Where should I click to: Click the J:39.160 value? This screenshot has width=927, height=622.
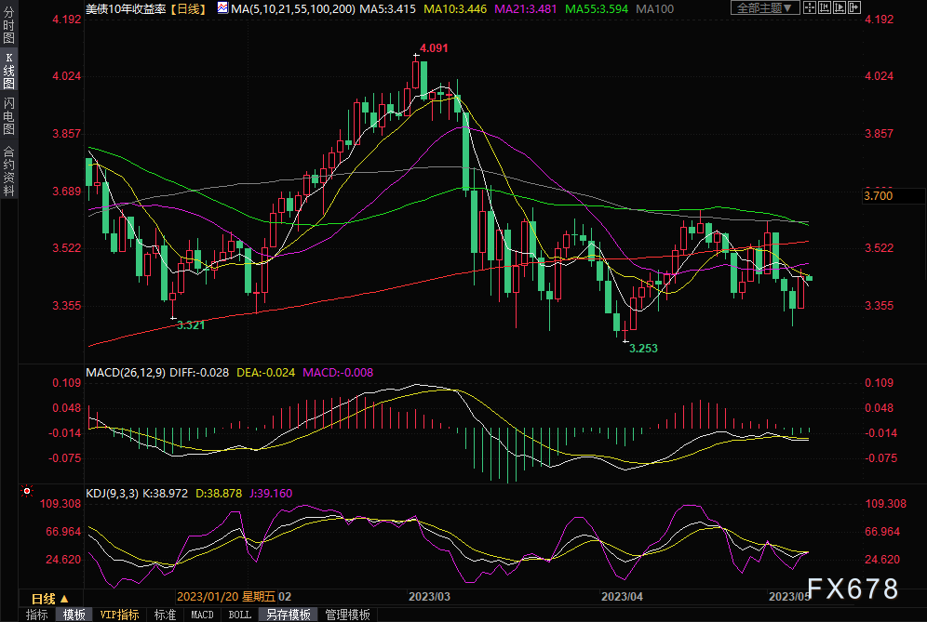(x=271, y=493)
